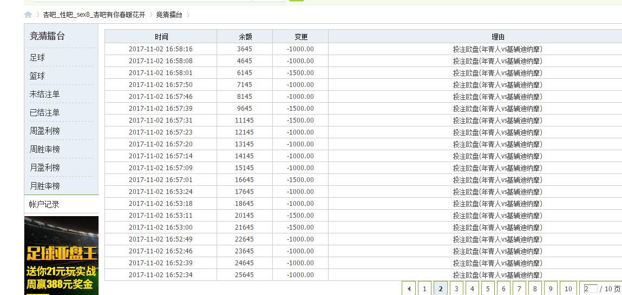Go to page 5 of records
Screen dimensions: 622x295
[488, 289]
